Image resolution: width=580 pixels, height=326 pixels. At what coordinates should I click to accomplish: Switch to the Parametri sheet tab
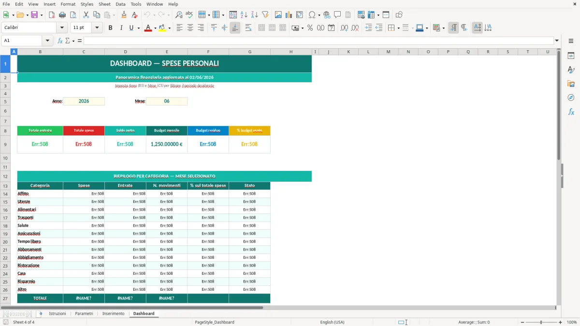pyautogui.click(x=84, y=313)
